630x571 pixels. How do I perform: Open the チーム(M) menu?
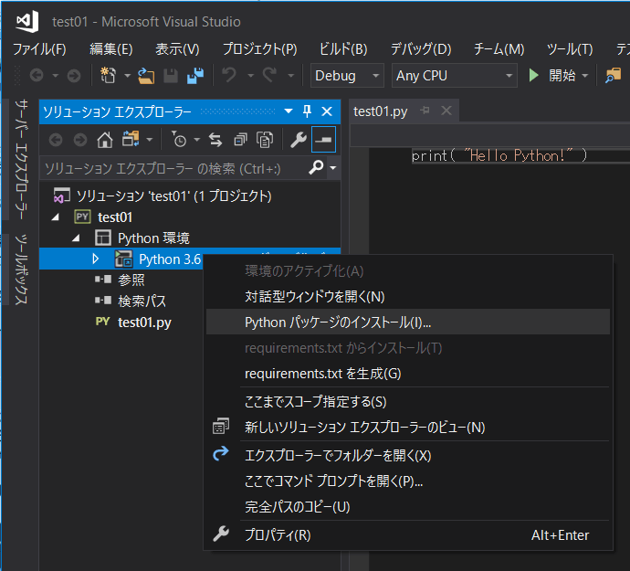click(499, 49)
